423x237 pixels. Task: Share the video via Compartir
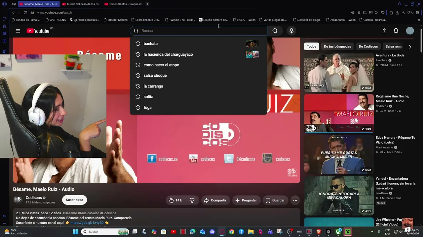[215, 200]
